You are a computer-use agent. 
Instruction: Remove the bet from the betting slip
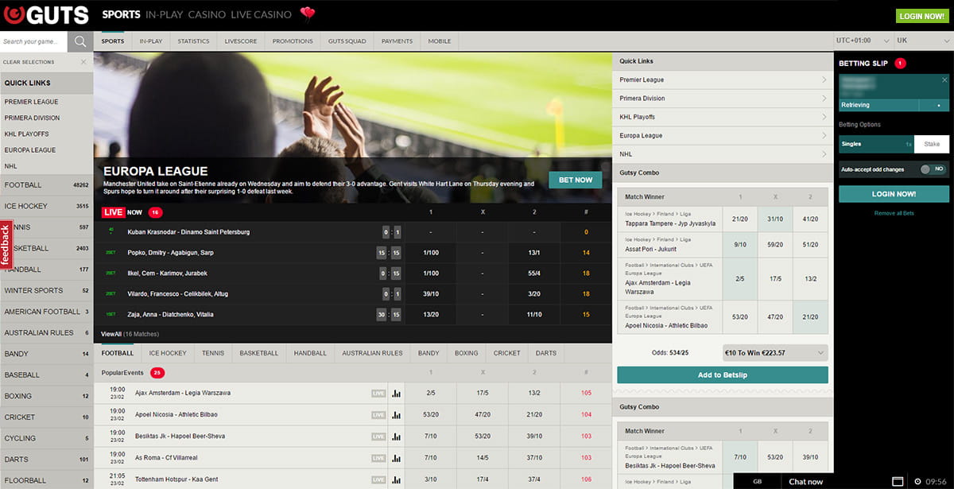[x=944, y=80]
